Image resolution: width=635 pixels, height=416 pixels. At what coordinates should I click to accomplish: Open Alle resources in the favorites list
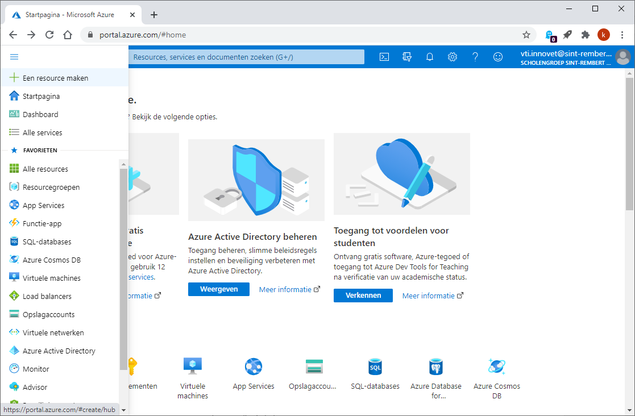pos(60,169)
